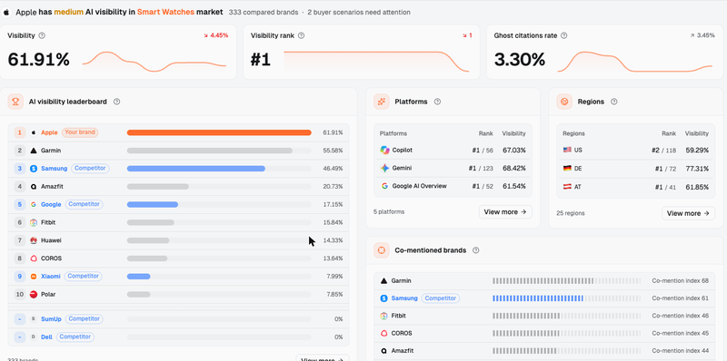Click the help icon next to Co-mentioned brands
Viewport: 727px width, 361px height.
coord(475,250)
